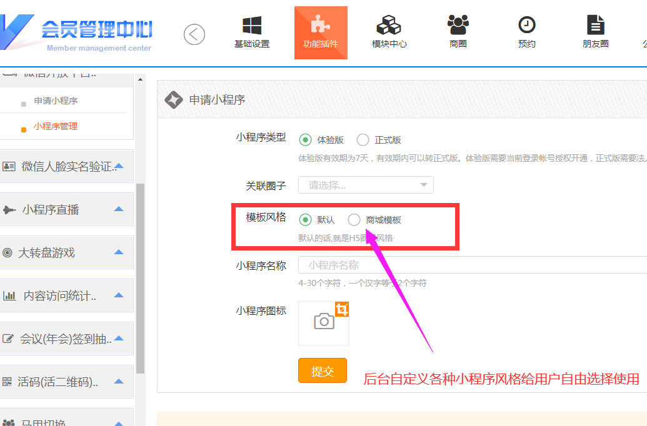Viewport: 647px width, 426px height.
Task: Open the 关联圈子 dropdown
Action: tap(366, 185)
